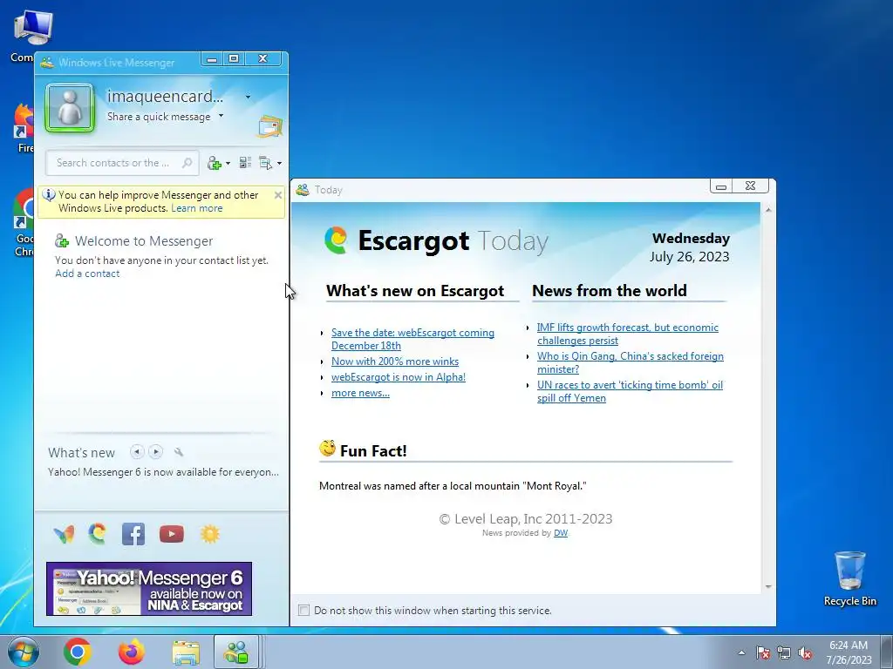Go to next What's new item

[155, 452]
